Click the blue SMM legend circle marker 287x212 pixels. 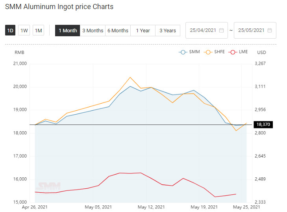[x=183, y=52]
